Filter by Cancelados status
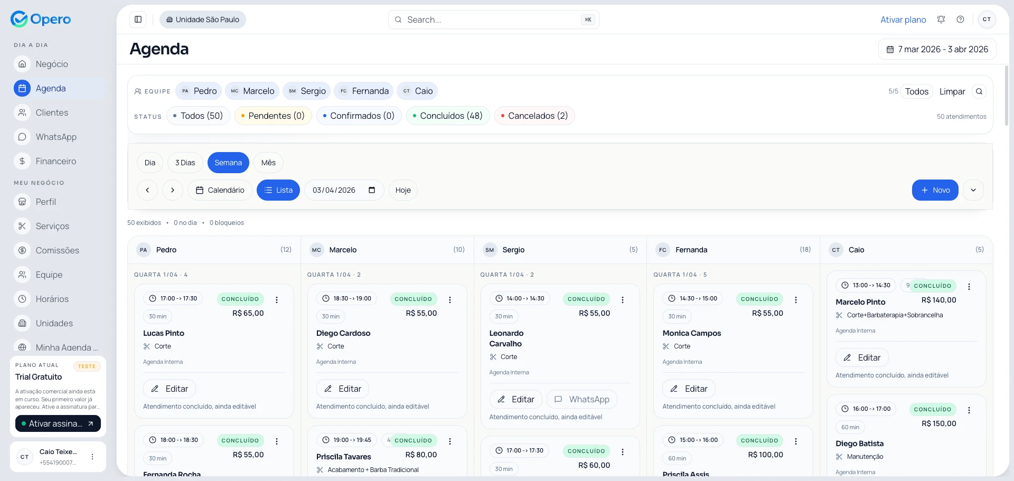The height and width of the screenshot is (481, 1014). (x=534, y=116)
